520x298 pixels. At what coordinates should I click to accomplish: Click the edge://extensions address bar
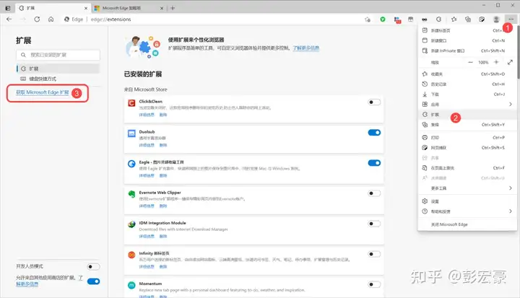[x=212, y=19]
